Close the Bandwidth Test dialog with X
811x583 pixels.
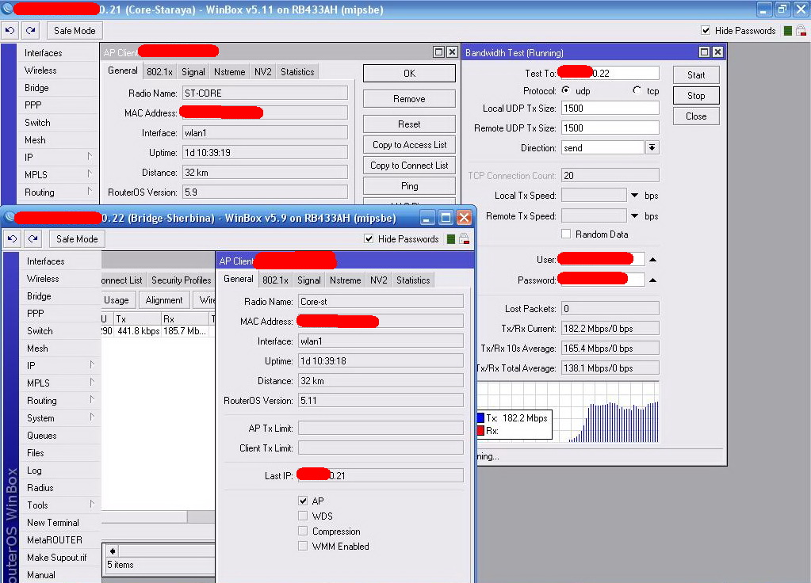(x=717, y=52)
